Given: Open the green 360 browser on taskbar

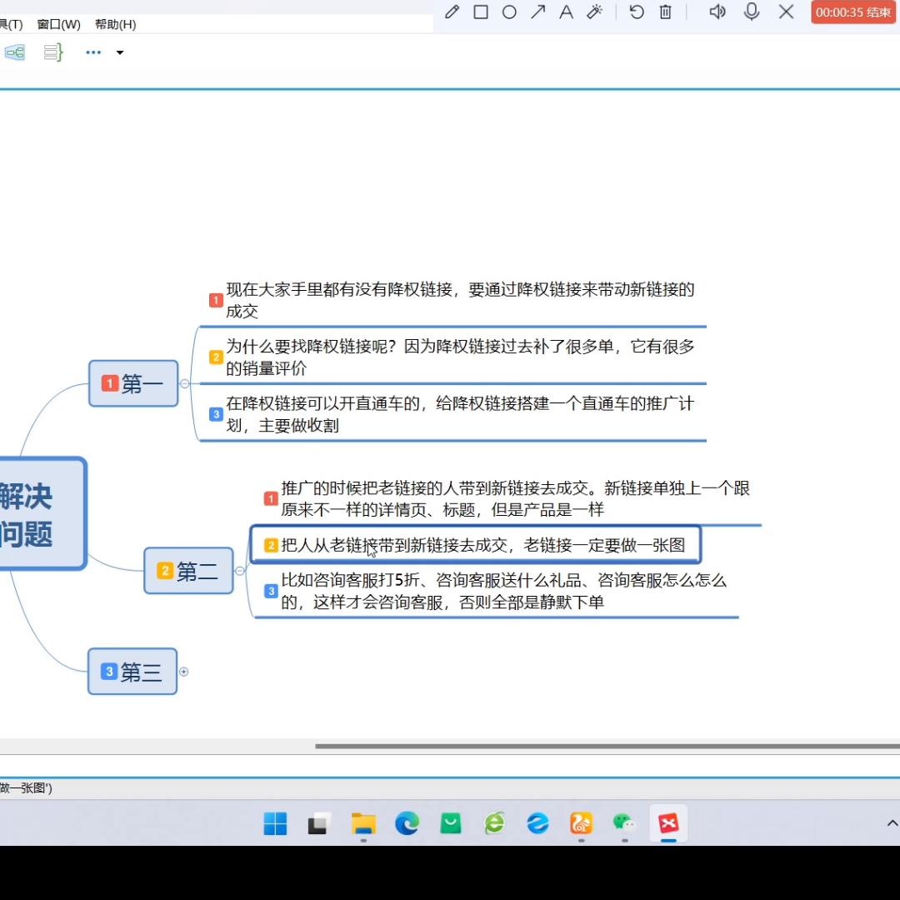Looking at the screenshot, I should click(494, 823).
